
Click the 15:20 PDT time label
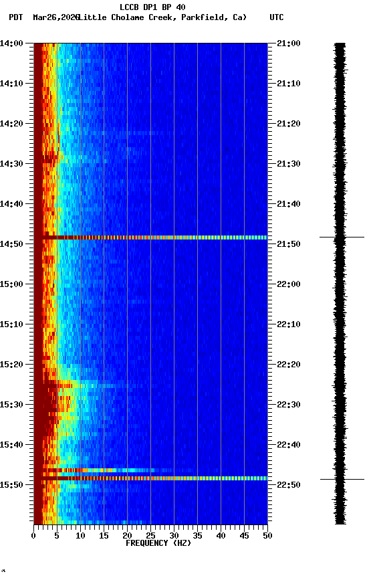[11, 365]
